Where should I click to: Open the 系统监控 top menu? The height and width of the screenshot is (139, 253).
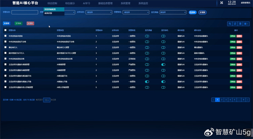tap(143, 3)
